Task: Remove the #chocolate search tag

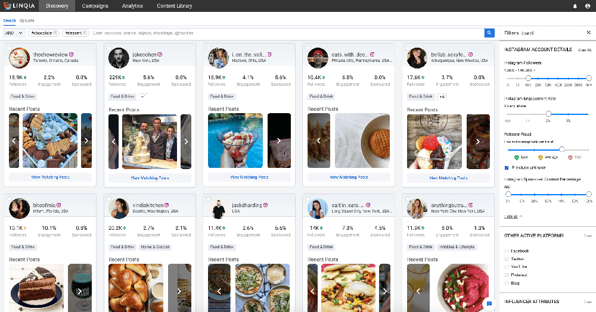Action: [x=55, y=33]
